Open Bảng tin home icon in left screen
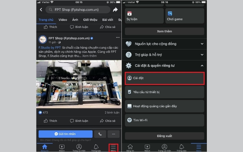243x152 pixels. (45, 148)
